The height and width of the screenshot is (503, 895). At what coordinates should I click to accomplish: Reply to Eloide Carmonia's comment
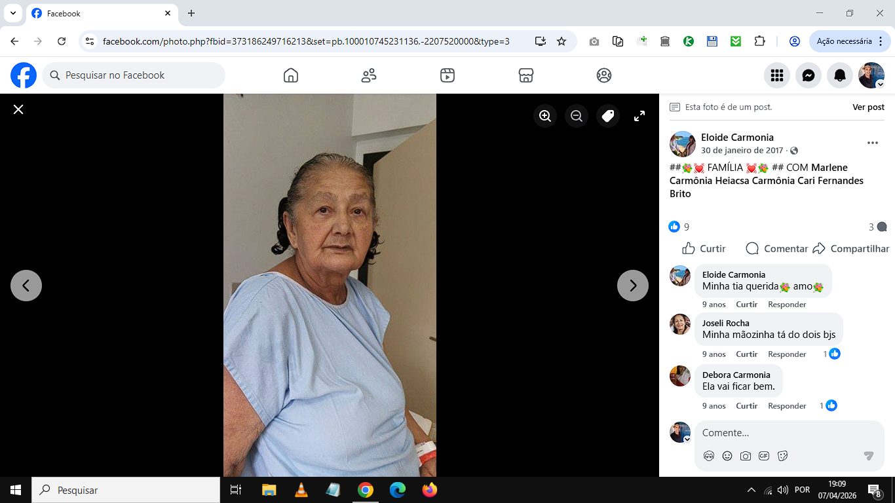787,304
